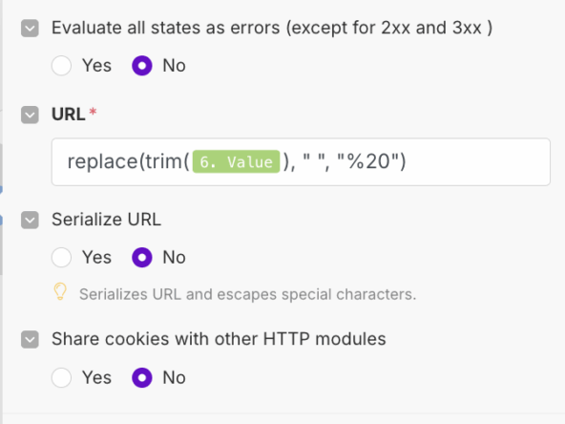This screenshot has height=424, width=565.
Task: Click the replace(trim( text in the URL field
Action: click(128, 161)
